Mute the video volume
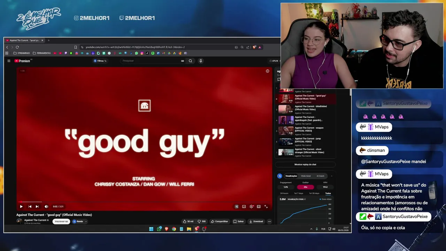 point(46,206)
